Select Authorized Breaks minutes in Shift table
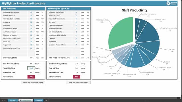 [31, 32]
